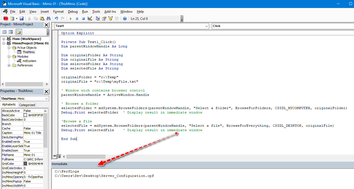Image resolution: width=354 pixels, height=189 pixels.
Task: Click the View PcVue host application icon
Action: point(6,18)
